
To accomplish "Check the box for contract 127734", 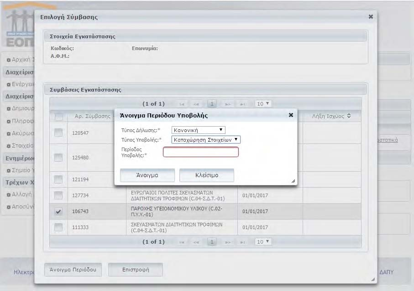I will click(x=58, y=195).
